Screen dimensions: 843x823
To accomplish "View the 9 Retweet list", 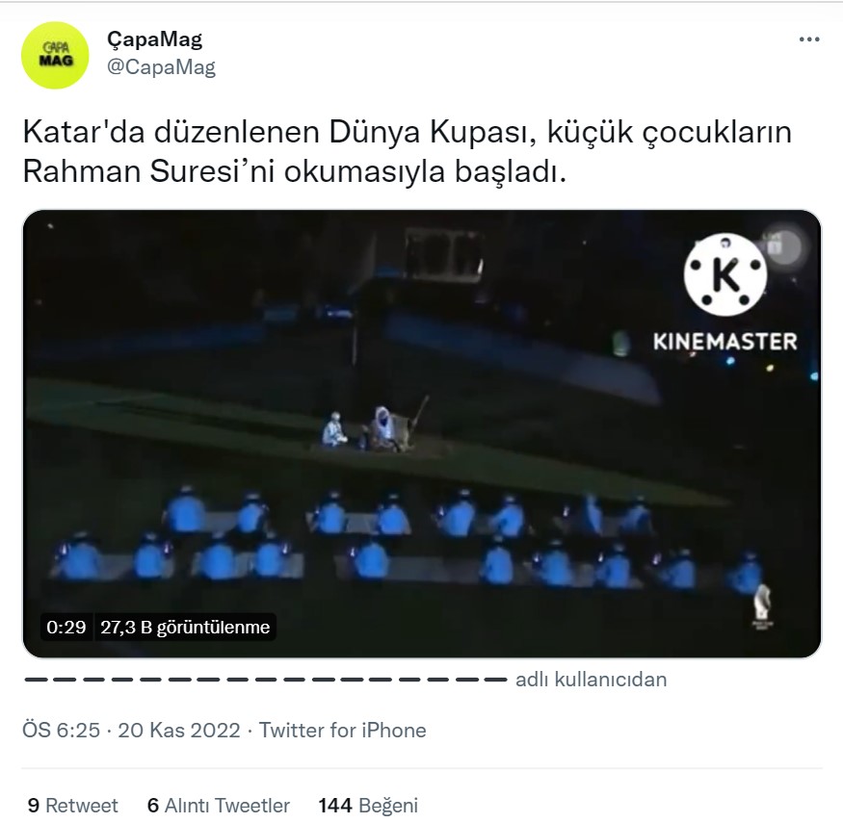I will coord(72,806).
